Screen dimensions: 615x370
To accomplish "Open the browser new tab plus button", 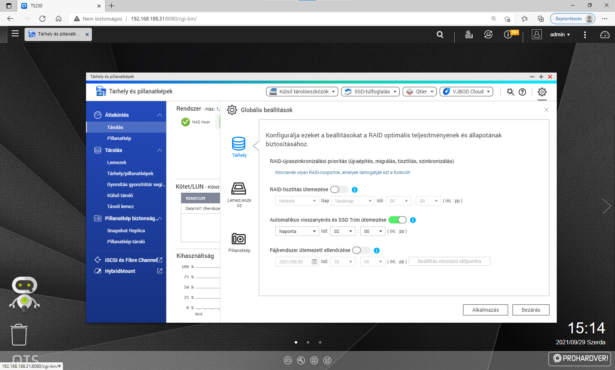I will point(112,5).
